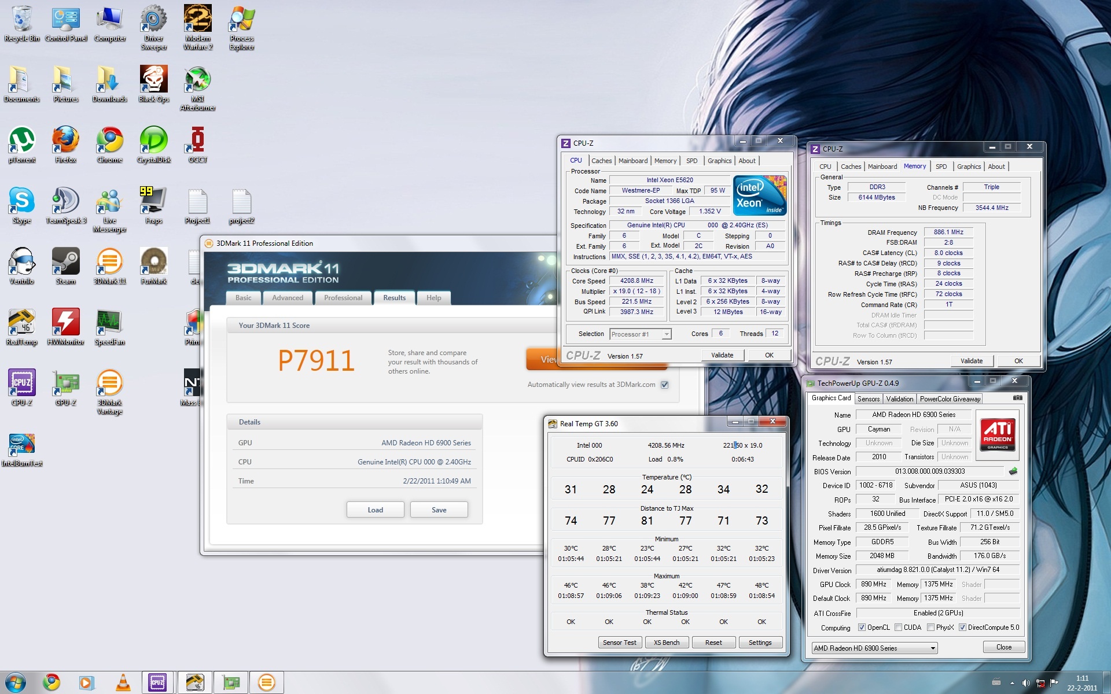Viewport: 1111px width, 694px height.
Task: Launch CrystalDisk shortcut
Action: click(x=154, y=145)
